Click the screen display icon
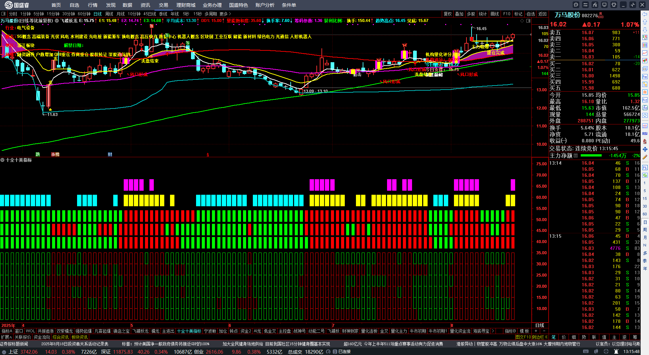The height and width of the screenshot is (355, 649). [604, 5]
